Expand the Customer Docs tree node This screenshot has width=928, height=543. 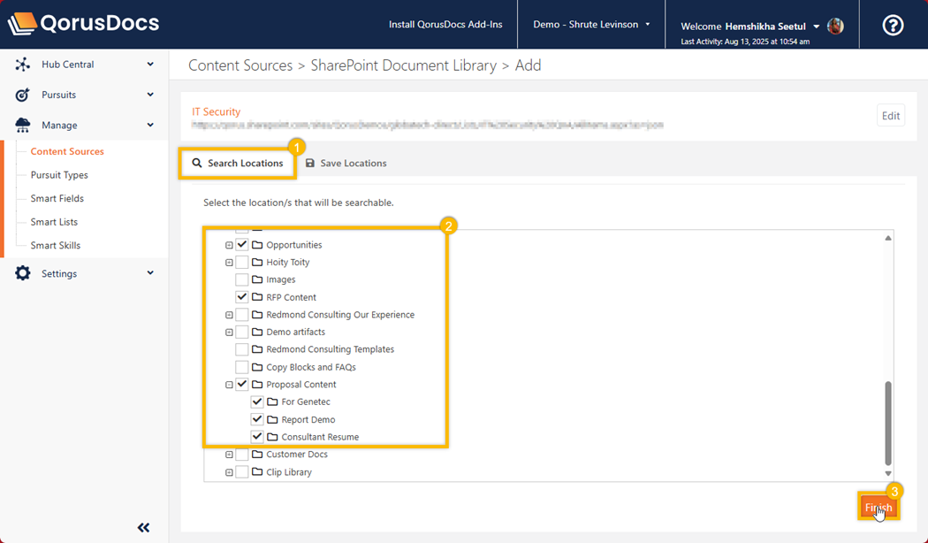[x=229, y=455]
